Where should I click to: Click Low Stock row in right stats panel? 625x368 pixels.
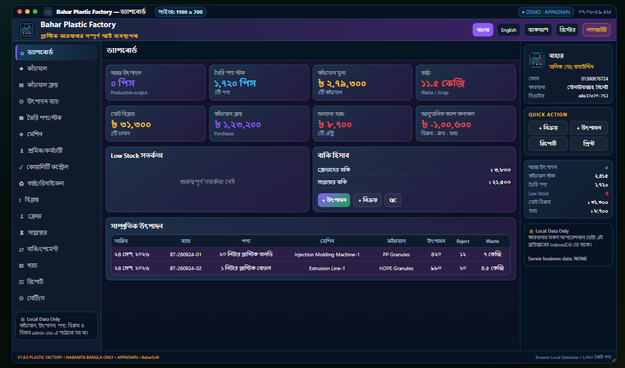pyautogui.click(x=568, y=193)
